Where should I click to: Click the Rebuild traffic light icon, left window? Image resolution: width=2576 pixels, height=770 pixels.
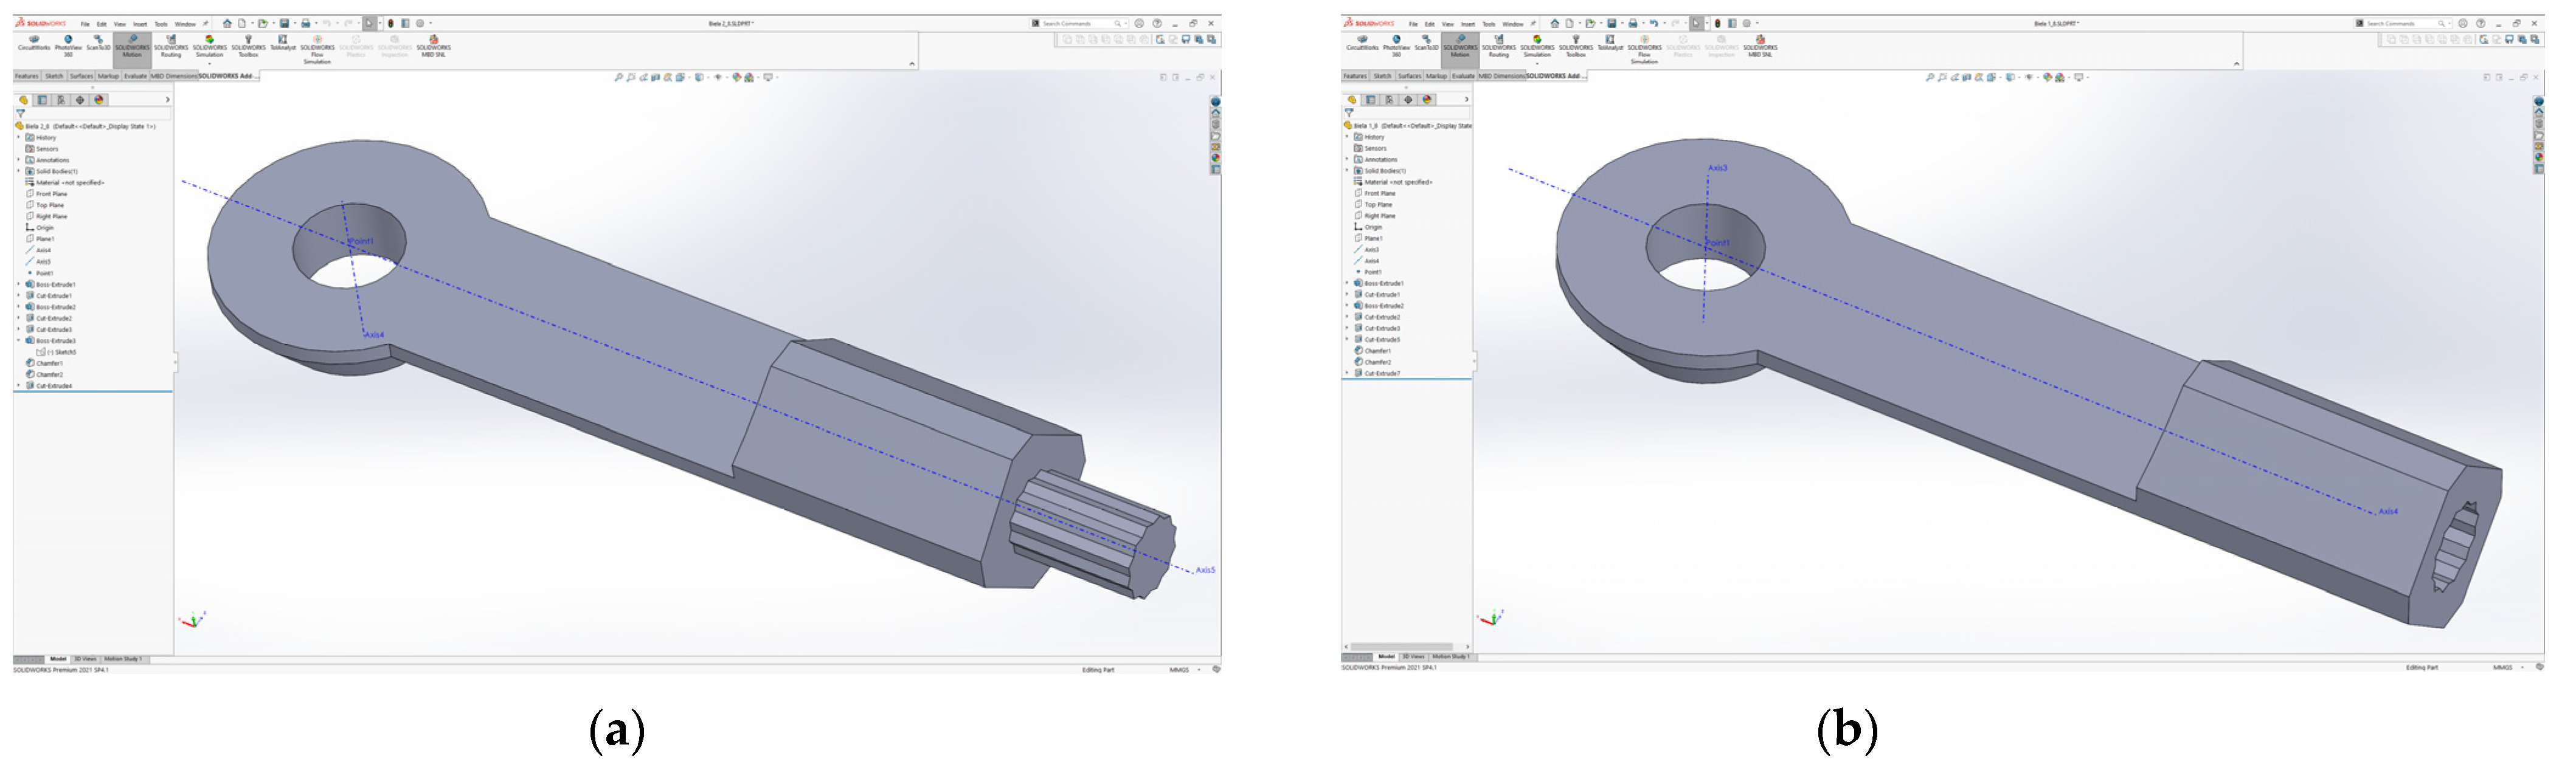click(x=390, y=23)
